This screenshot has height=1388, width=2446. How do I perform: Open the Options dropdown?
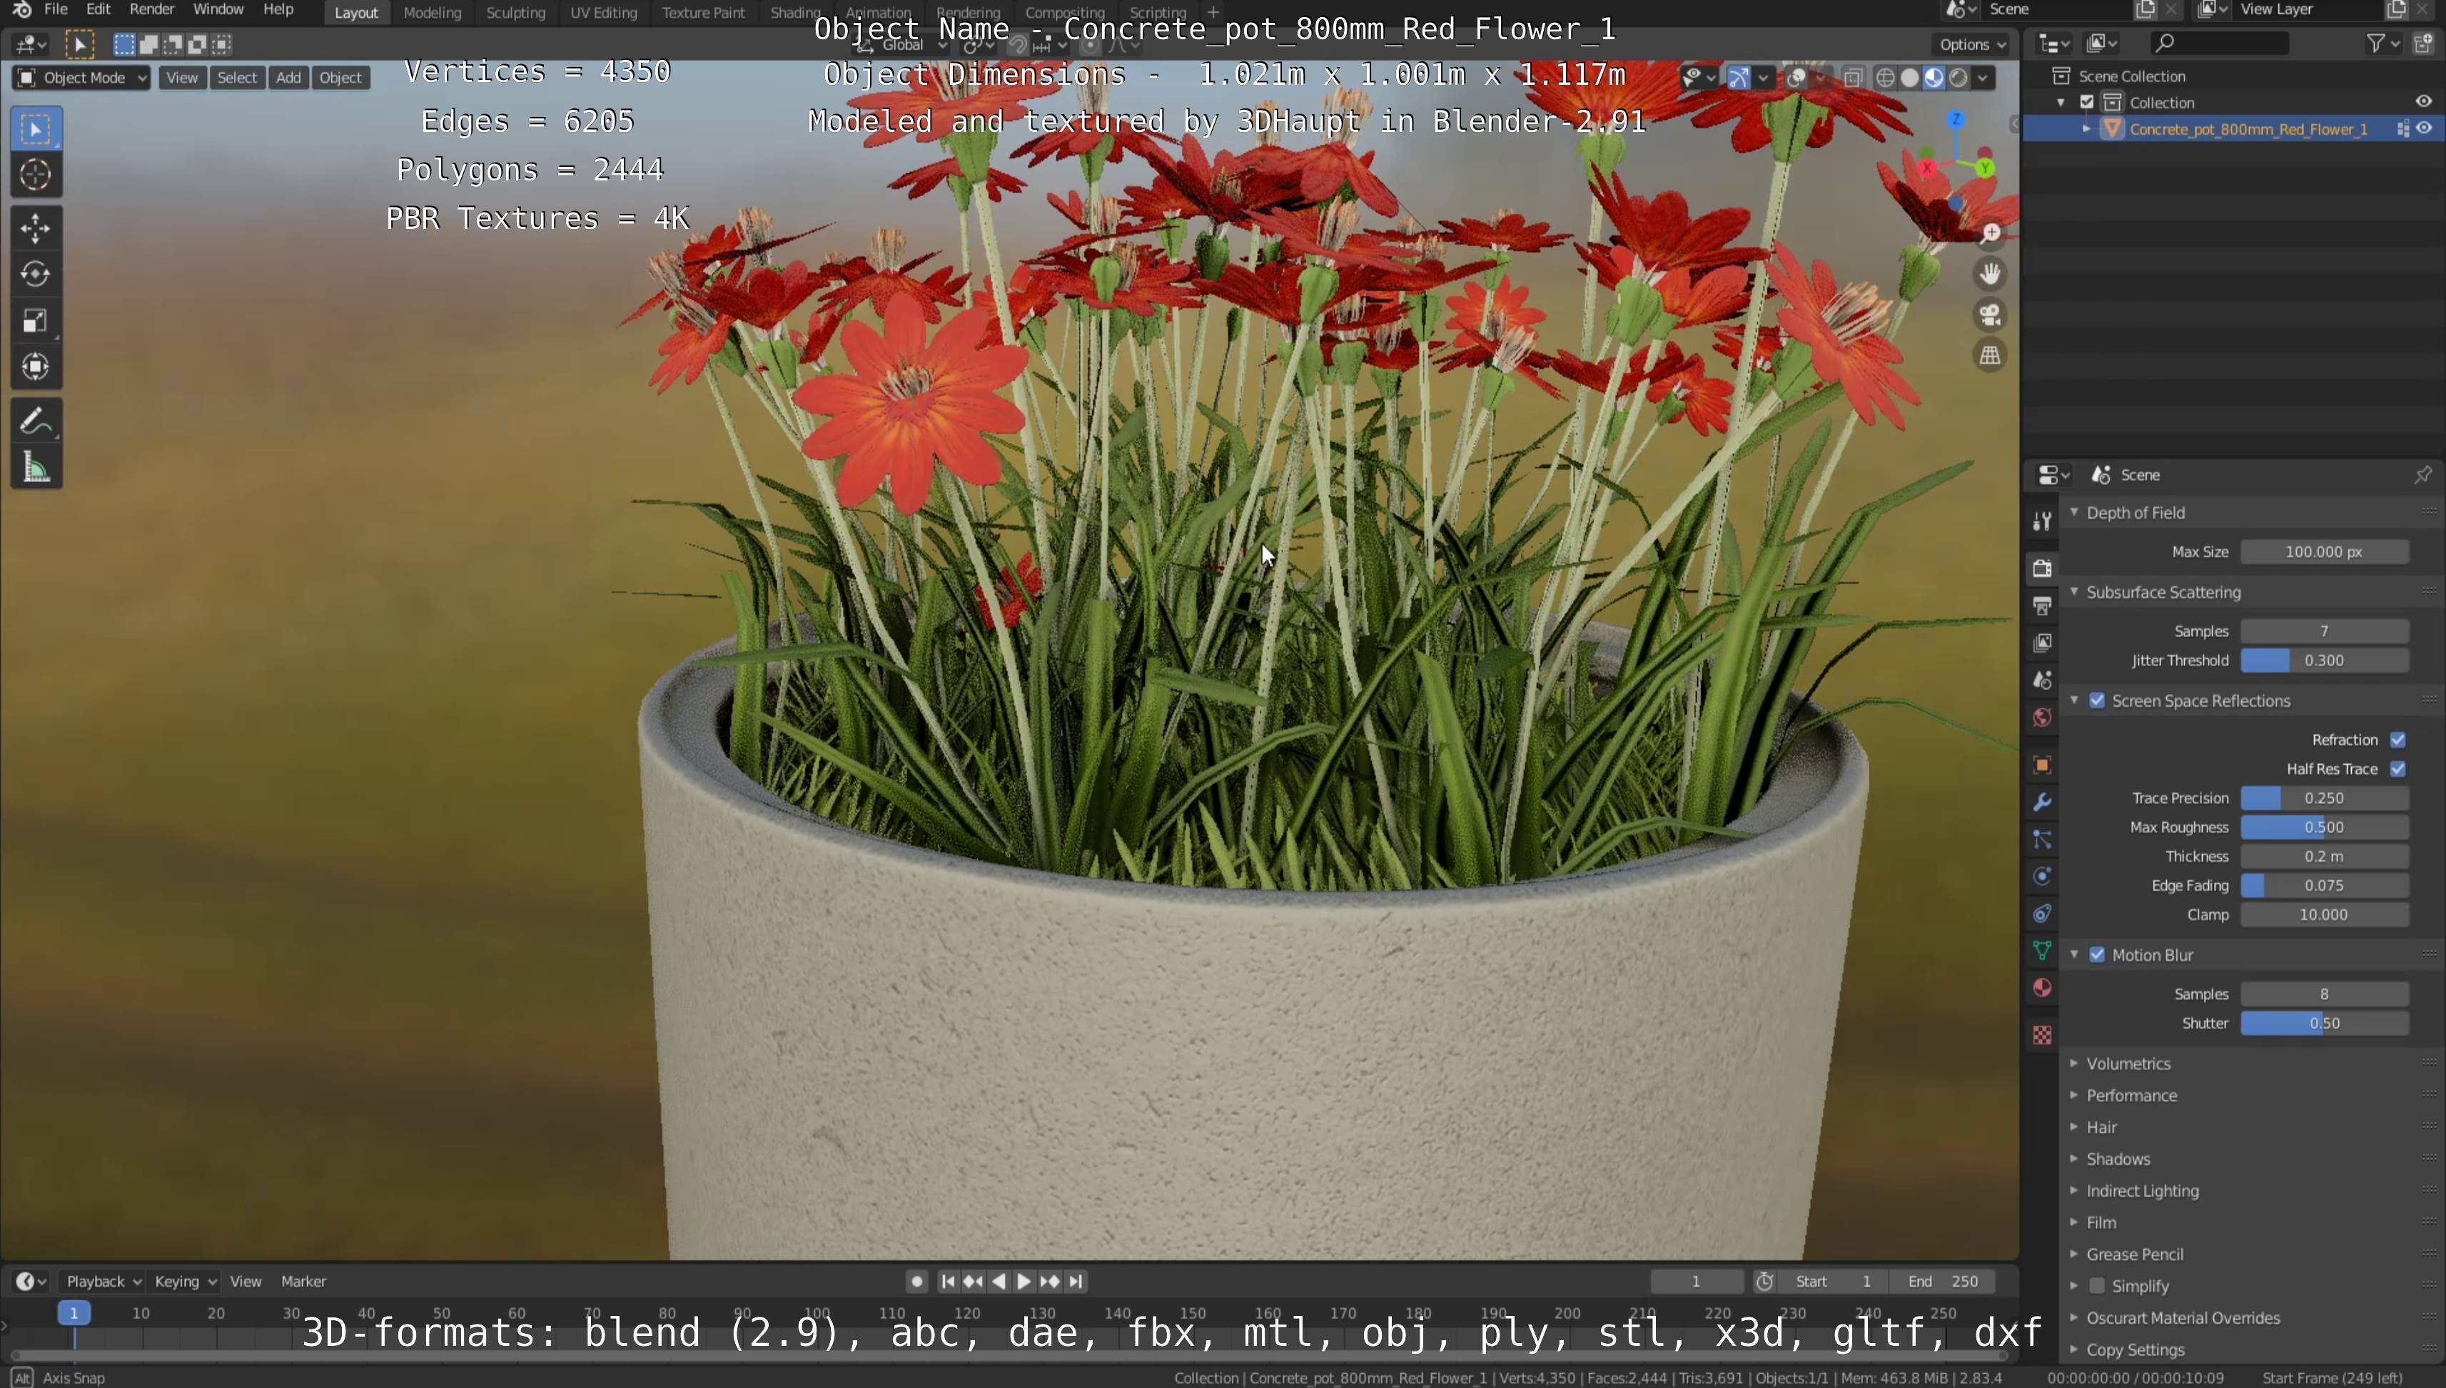1972,45
